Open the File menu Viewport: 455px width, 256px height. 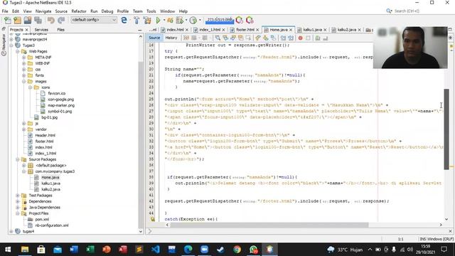pyautogui.click(x=5, y=11)
